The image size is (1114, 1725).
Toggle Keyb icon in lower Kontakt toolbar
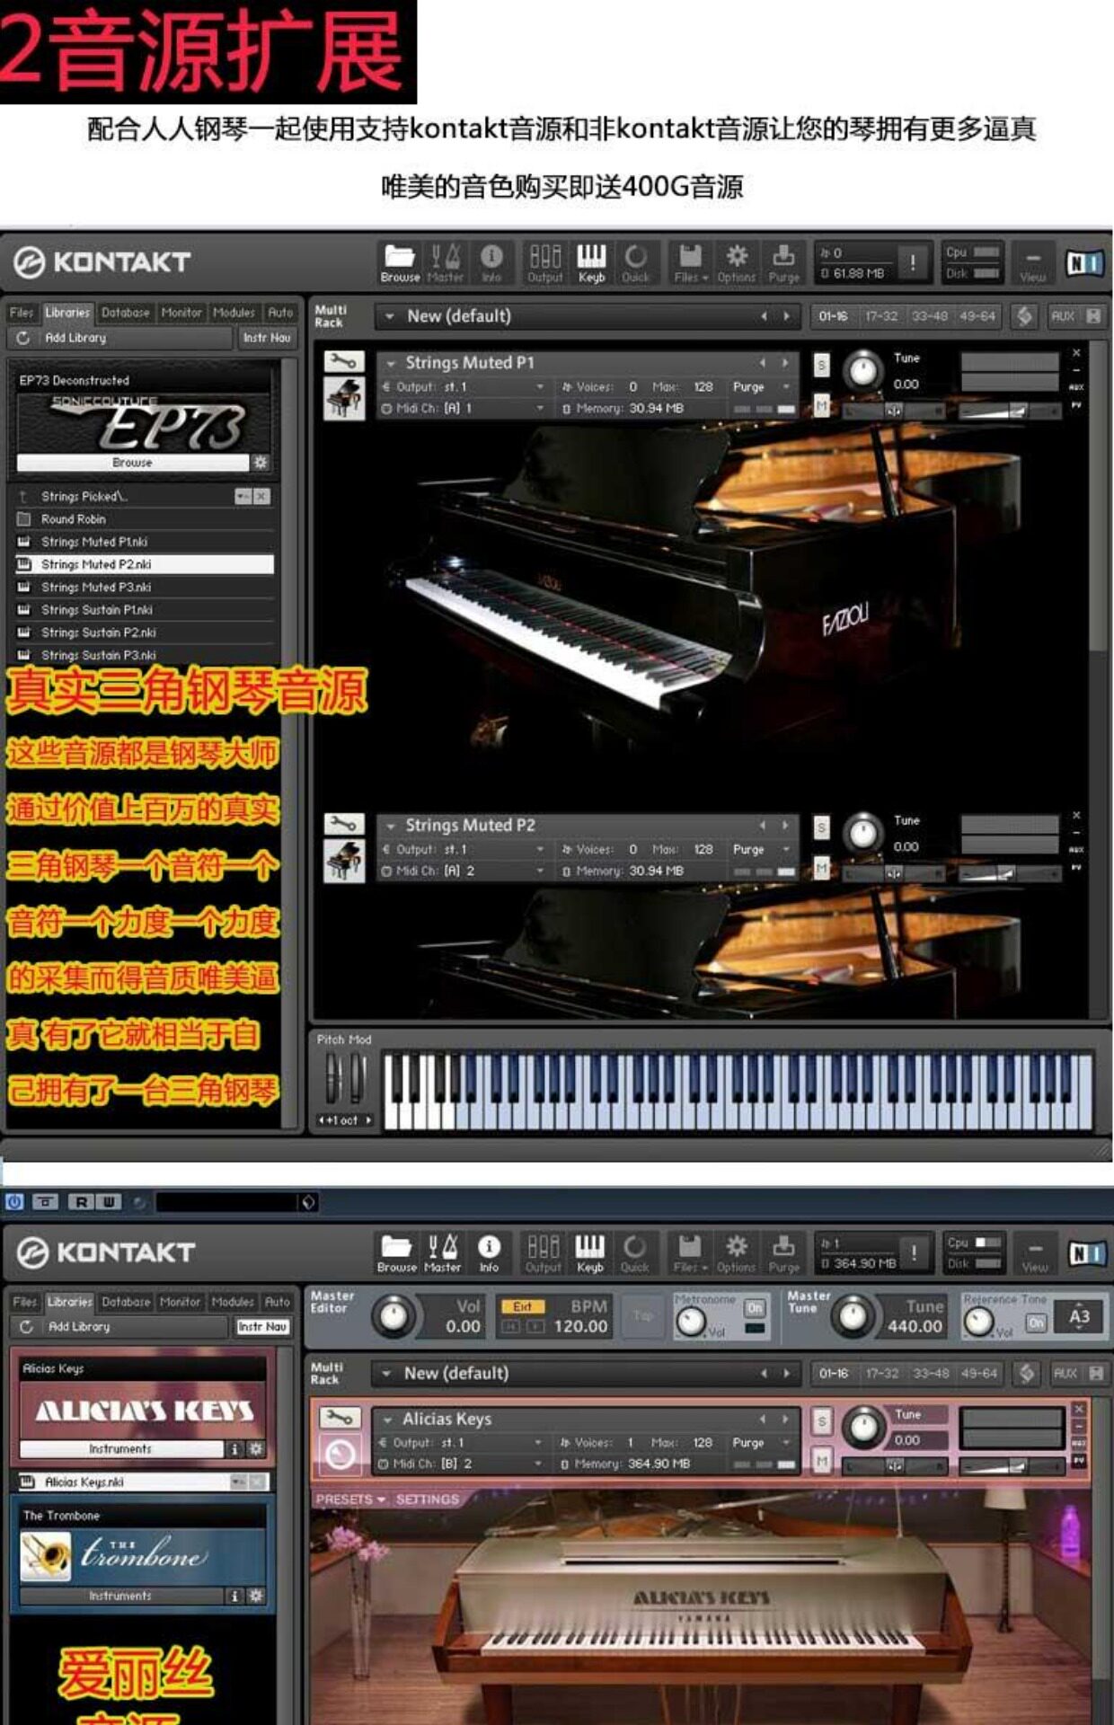click(x=589, y=1253)
